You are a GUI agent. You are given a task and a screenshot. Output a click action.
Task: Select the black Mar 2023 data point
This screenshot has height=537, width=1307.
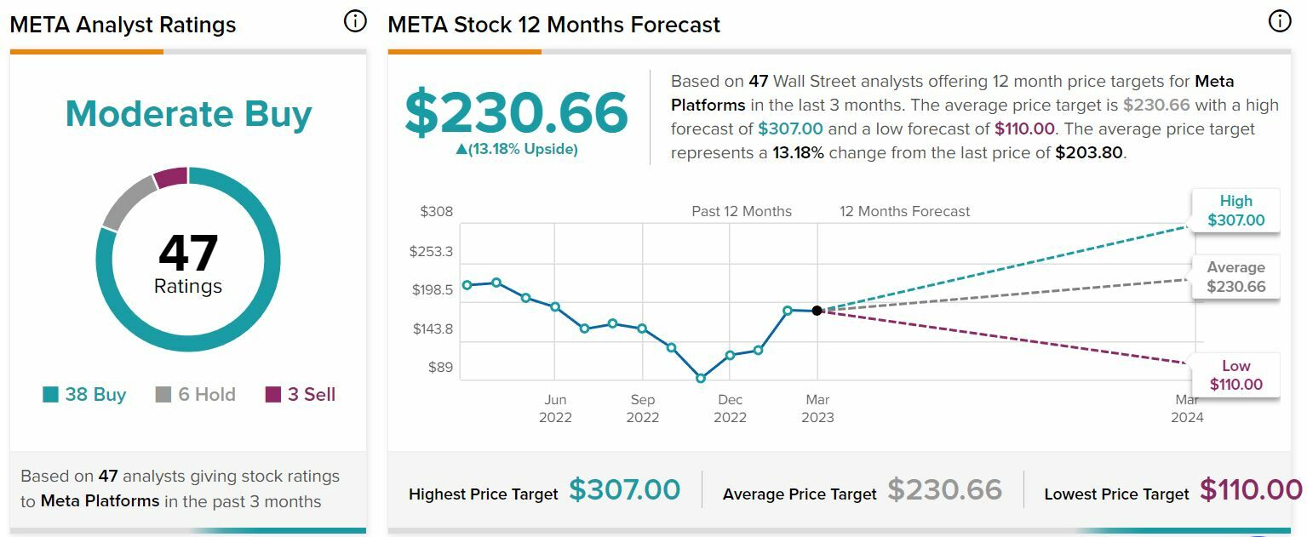817,311
